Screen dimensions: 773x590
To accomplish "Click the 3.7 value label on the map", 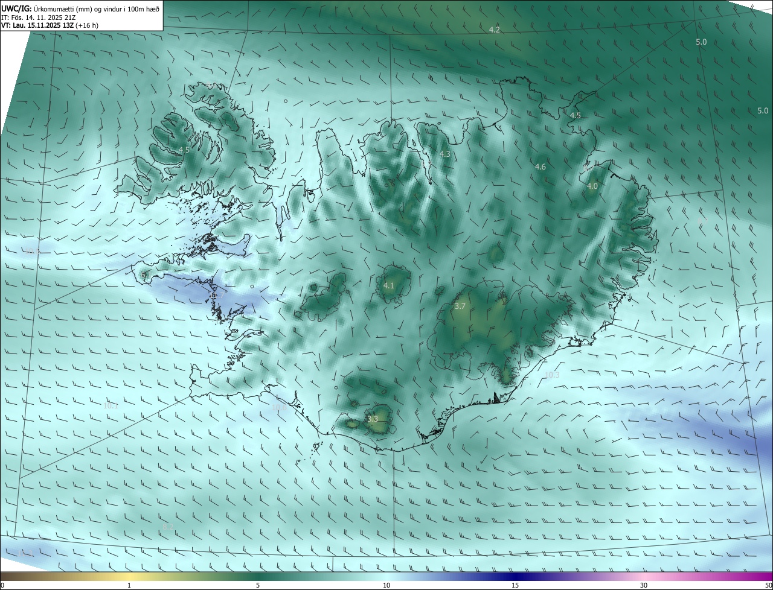I will pos(460,306).
